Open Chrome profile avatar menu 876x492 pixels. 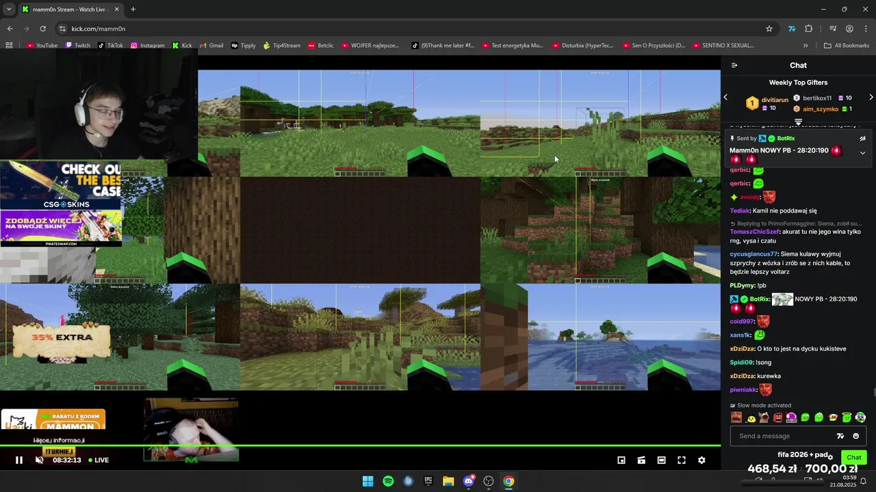[x=849, y=29]
